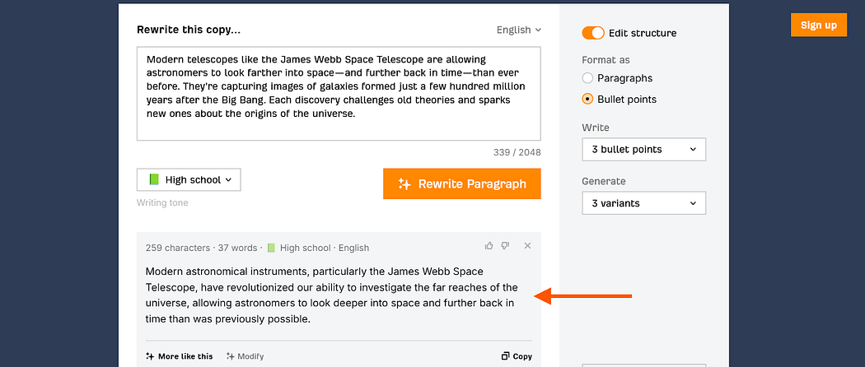Dismiss the rewritten result with X icon
Image resolution: width=865 pixels, height=367 pixels.
coord(527,246)
